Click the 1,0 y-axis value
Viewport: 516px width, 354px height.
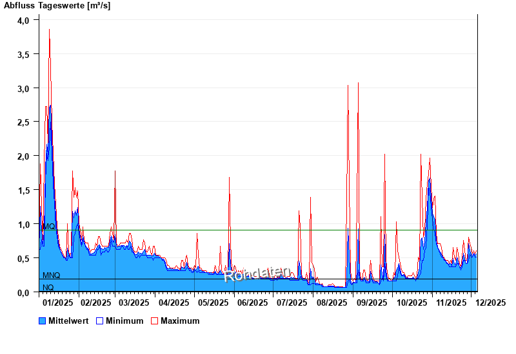point(23,225)
